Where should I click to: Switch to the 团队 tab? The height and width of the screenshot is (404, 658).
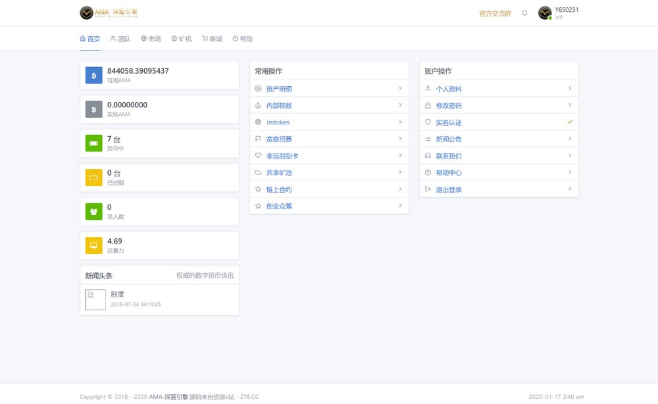coord(120,39)
